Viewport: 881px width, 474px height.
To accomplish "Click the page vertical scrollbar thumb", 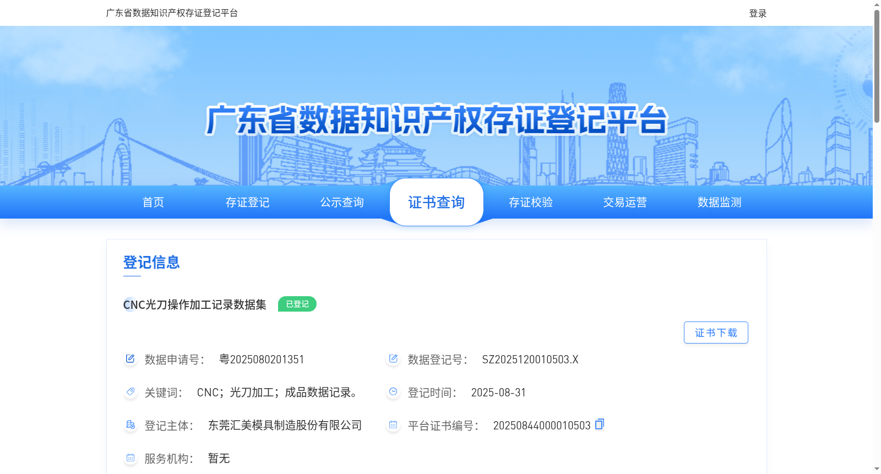I will click(x=877, y=66).
